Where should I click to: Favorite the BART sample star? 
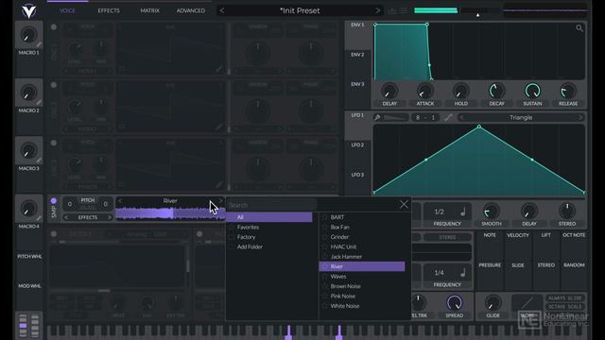[324, 217]
